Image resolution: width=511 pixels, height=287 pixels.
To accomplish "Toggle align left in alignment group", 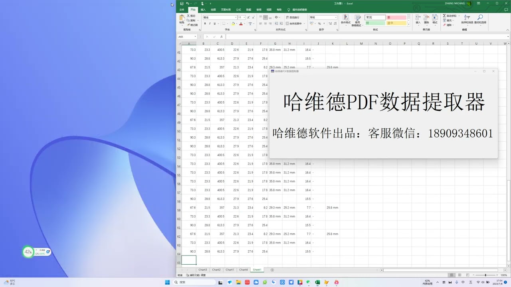I will pyautogui.click(x=260, y=24).
